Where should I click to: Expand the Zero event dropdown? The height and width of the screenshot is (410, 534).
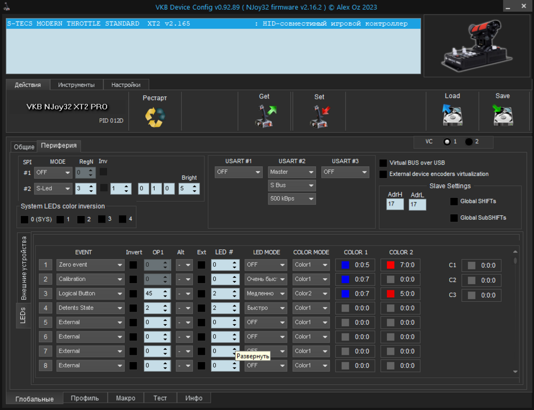90,265
